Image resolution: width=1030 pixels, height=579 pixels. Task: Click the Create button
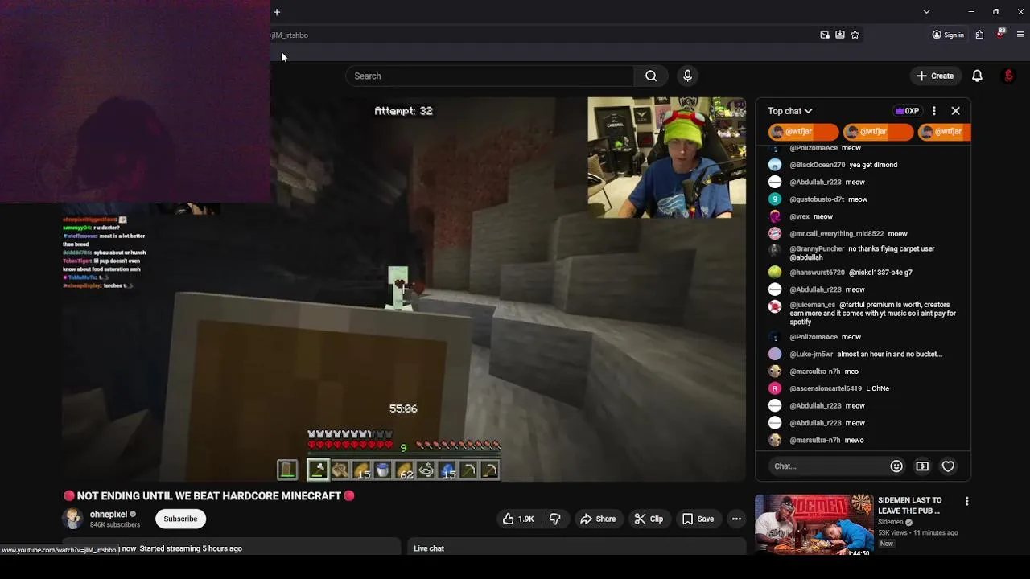(934, 76)
